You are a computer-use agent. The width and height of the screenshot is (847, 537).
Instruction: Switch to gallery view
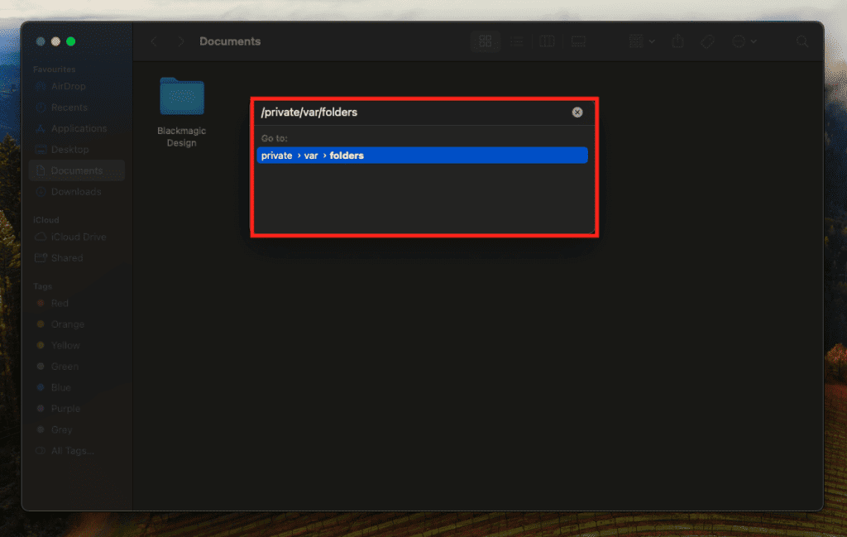(577, 41)
